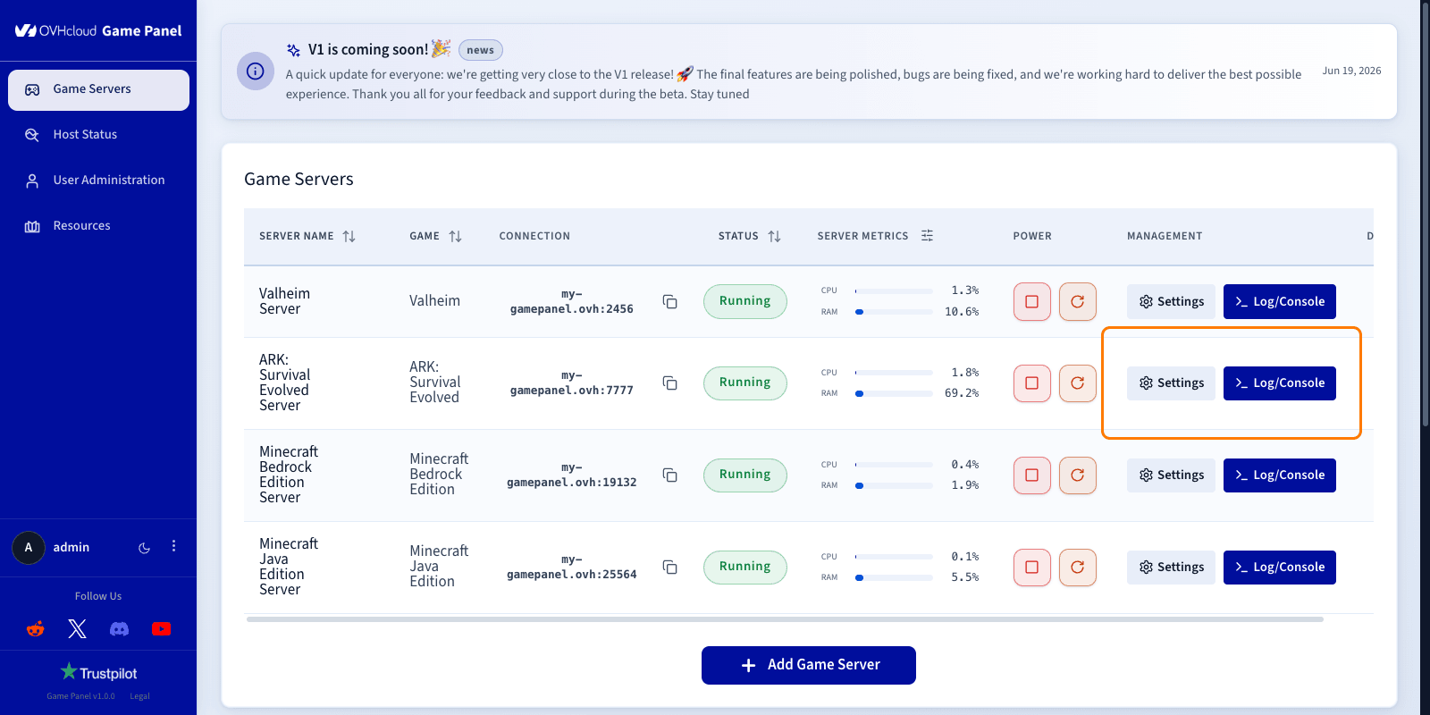
Task: Click the Valheim RAM usage bar
Action: click(894, 312)
